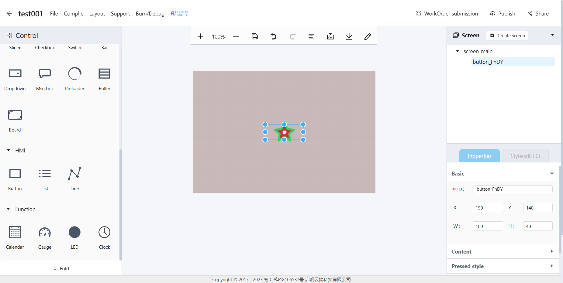Redo the last undone action
This screenshot has height=283, width=563.
[x=292, y=36]
